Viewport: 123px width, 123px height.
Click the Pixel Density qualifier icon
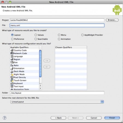(x=12, y=77)
